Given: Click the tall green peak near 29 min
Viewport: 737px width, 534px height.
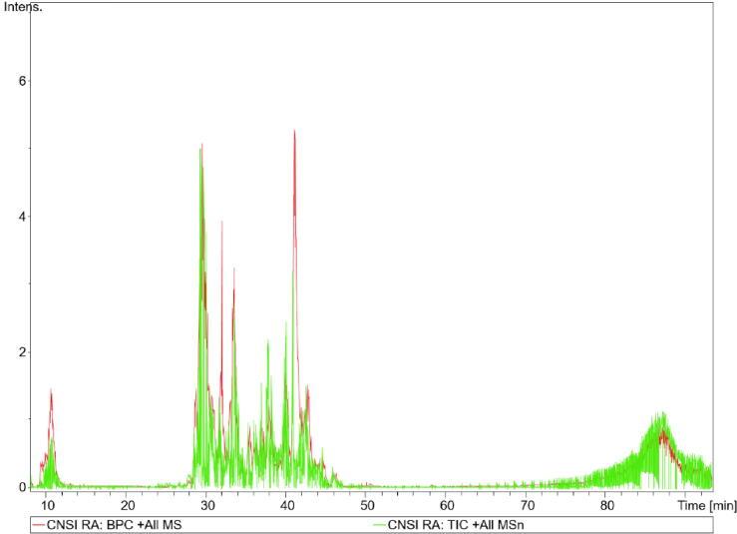Looking at the screenshot, I should click(200, 150).
